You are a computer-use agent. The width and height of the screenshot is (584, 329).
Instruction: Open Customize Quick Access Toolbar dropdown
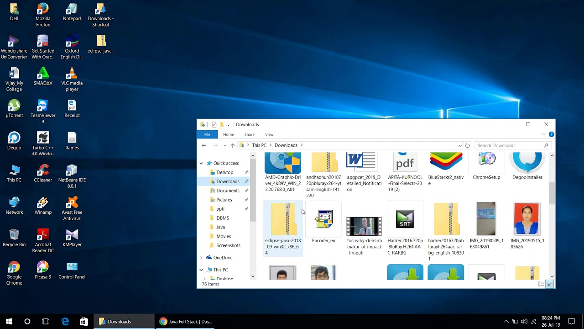[229, 125]
